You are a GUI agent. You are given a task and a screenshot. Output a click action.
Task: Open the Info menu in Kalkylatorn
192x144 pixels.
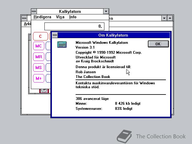73,17
